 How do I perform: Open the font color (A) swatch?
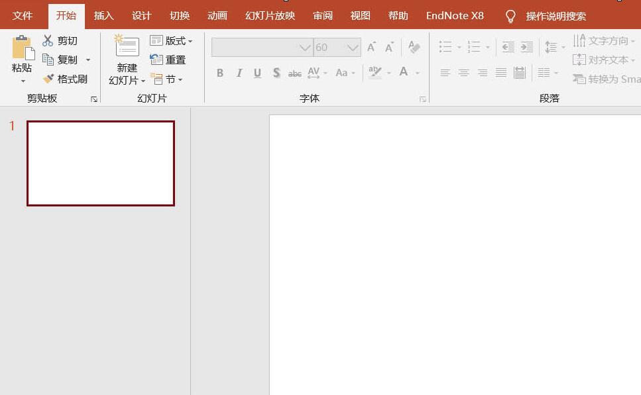tap(402, 71)
